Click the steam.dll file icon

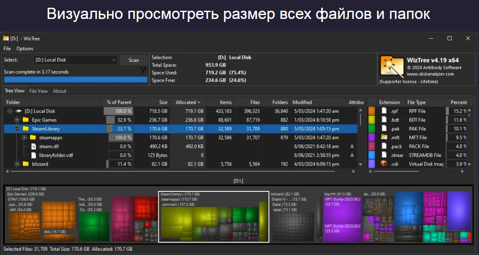coord(33,146)
